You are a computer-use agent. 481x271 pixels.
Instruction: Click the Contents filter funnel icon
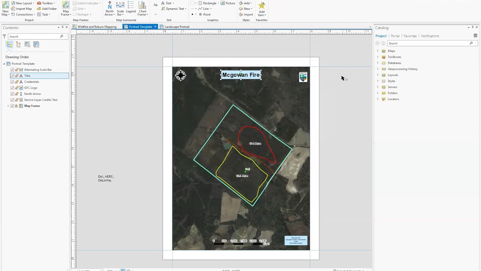[4, 37]
